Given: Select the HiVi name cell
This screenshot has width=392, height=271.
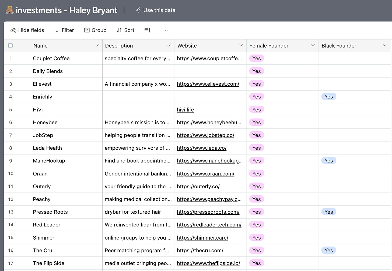Looking at the screenshot, I should (x=66, y=110).
